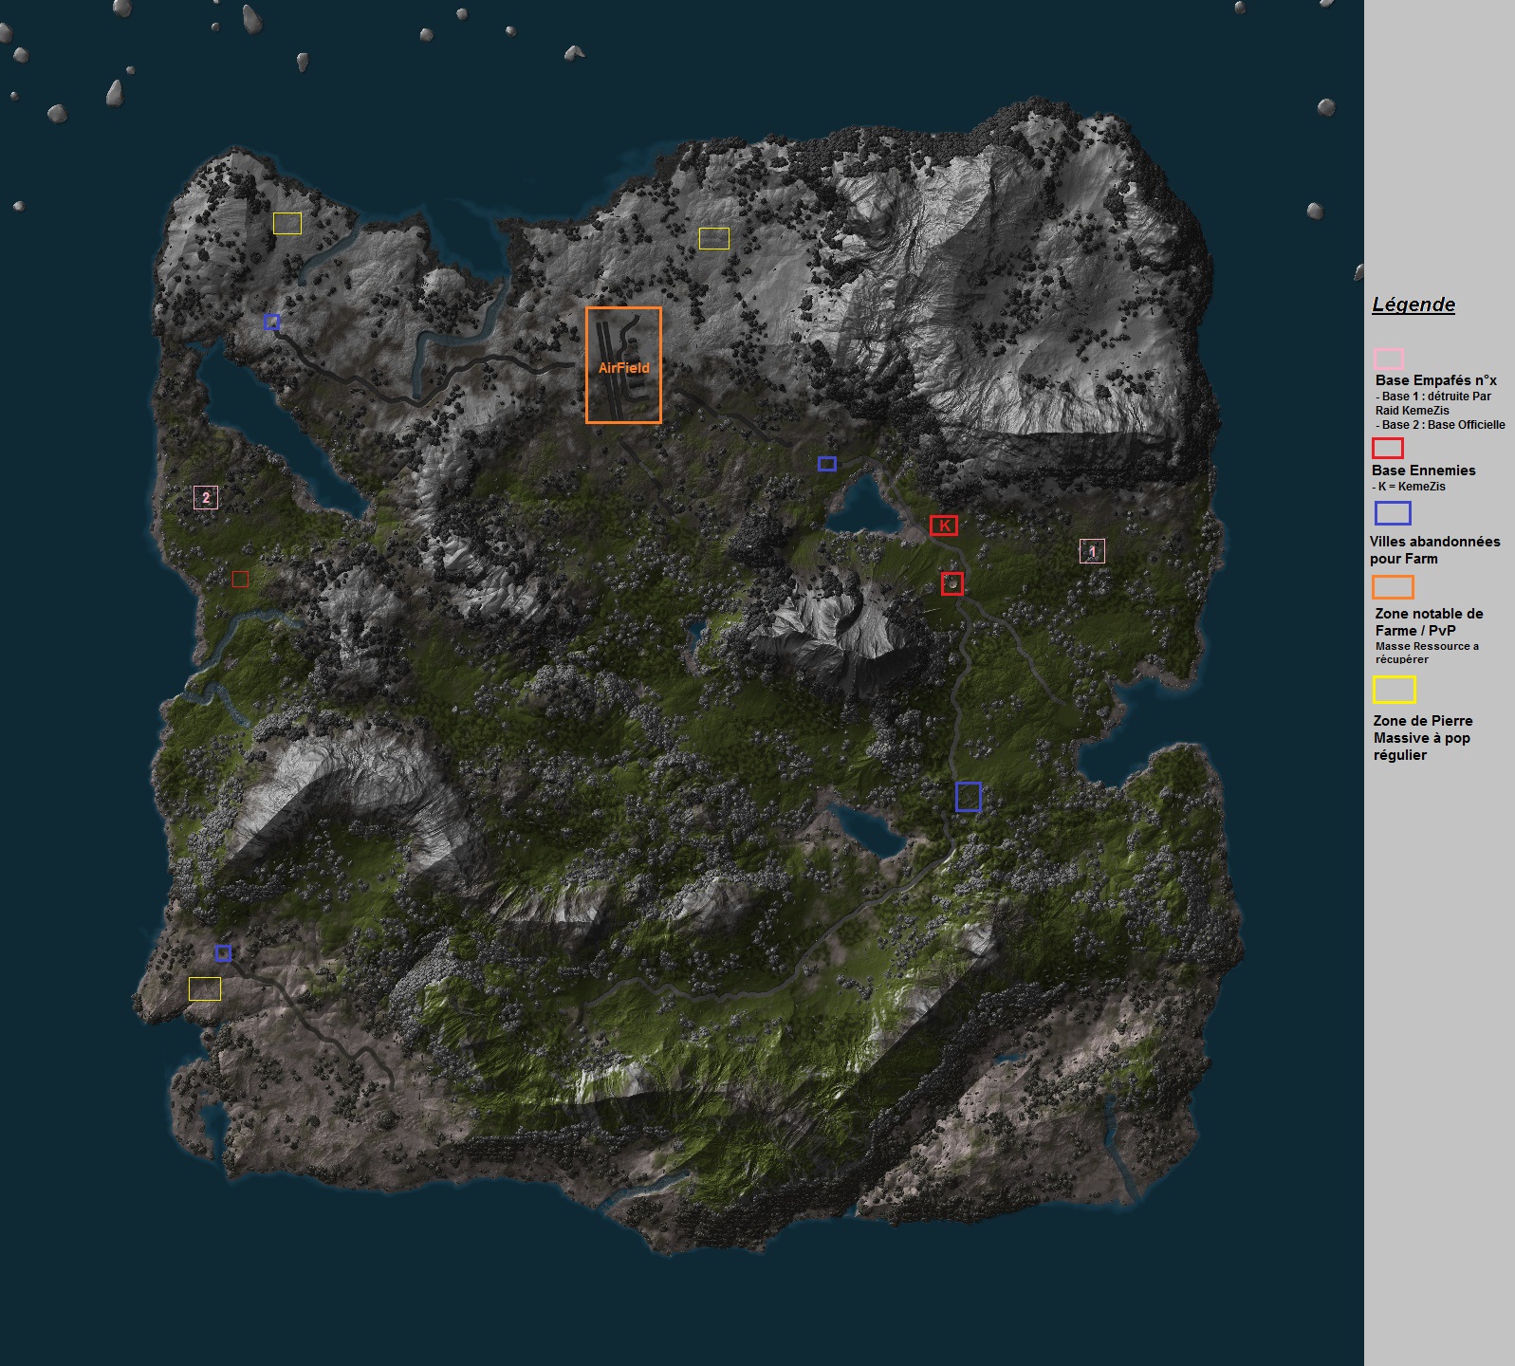Image resolution: width=1515 pixels, height=1366 pixels.
Task: Click the small red marker below base 2
Action: click(240, 579)
